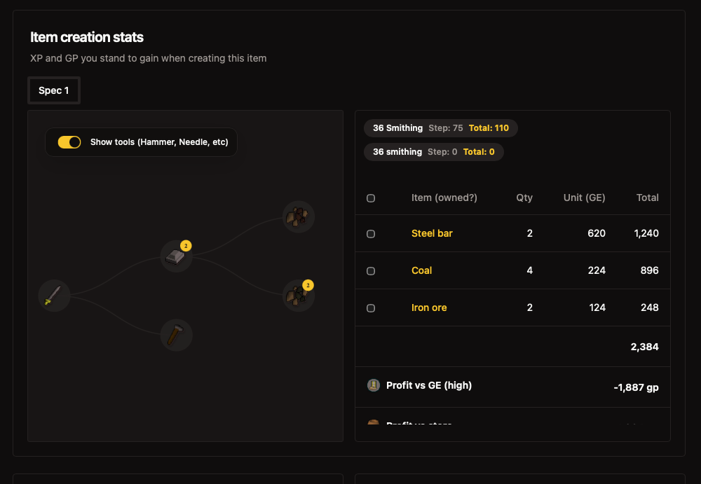The width and height of the screenshot is (701, 484).
Task: Select the hammer tool node in the graph
Action: tap(176, 335)
